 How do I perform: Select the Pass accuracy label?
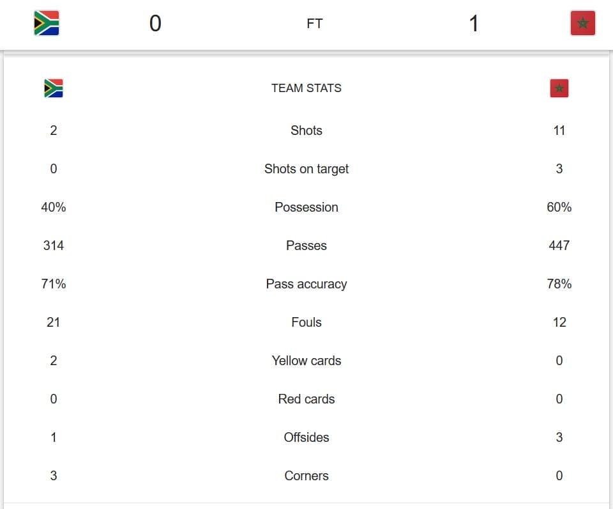[x=306, y=284]
